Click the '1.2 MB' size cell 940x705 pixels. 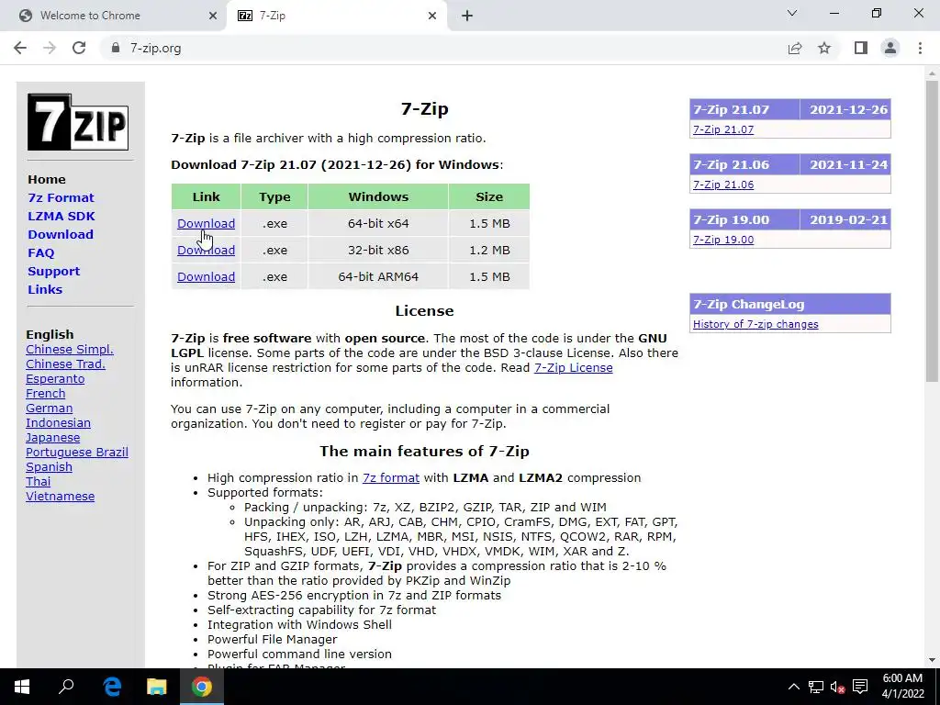pyautogui.click(x=489, y=250)
